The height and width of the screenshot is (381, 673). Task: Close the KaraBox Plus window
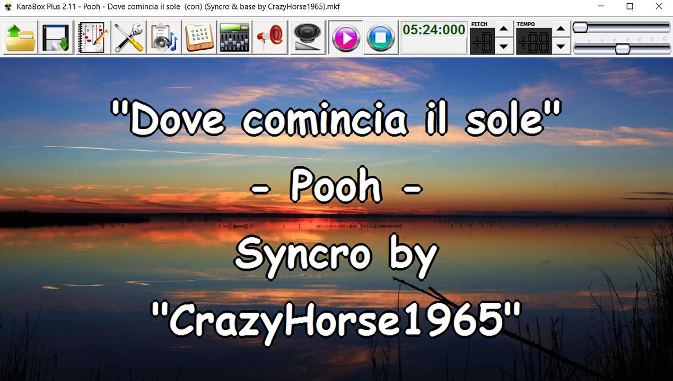pyautogui.click(x=658, y=7)
